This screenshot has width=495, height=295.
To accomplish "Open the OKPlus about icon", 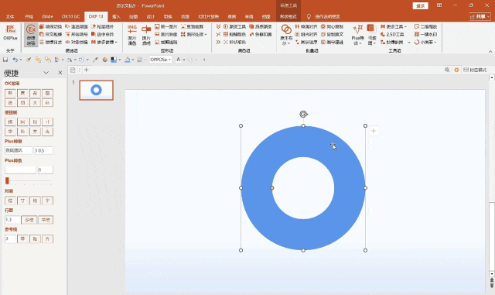I will pos(10,33).
